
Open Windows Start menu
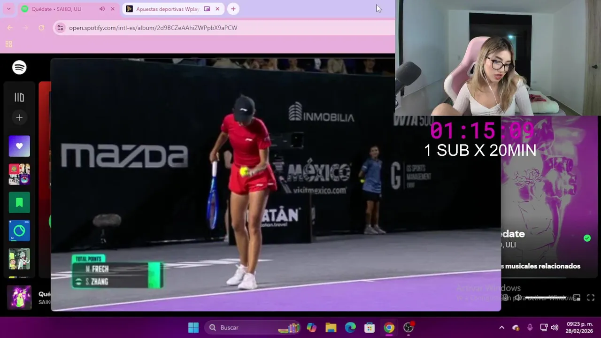coord(193,327)
